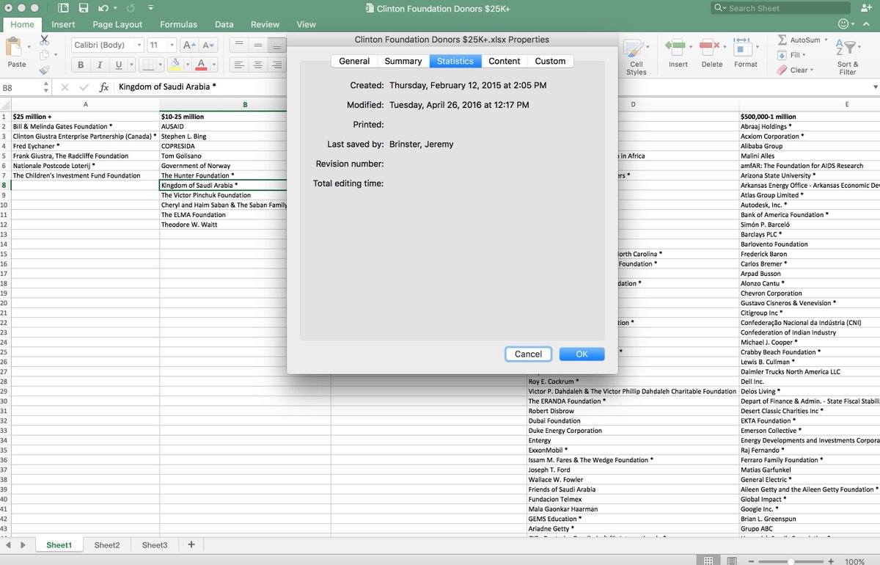The image size is (880, 565).
Task: Open the Data ribbon tab
Action: click(x=224, y=24)
